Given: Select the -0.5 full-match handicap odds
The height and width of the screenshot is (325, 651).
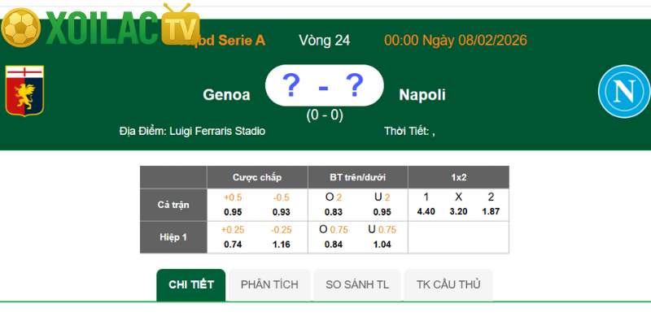Looking at the screenshot, I should coord(282,205).
